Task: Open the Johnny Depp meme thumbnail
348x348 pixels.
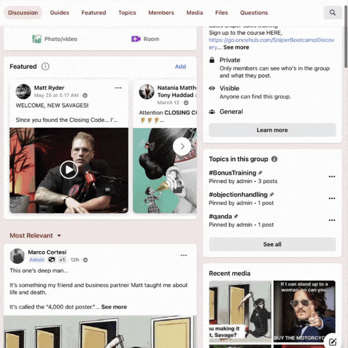Action: tap(304, 310)
